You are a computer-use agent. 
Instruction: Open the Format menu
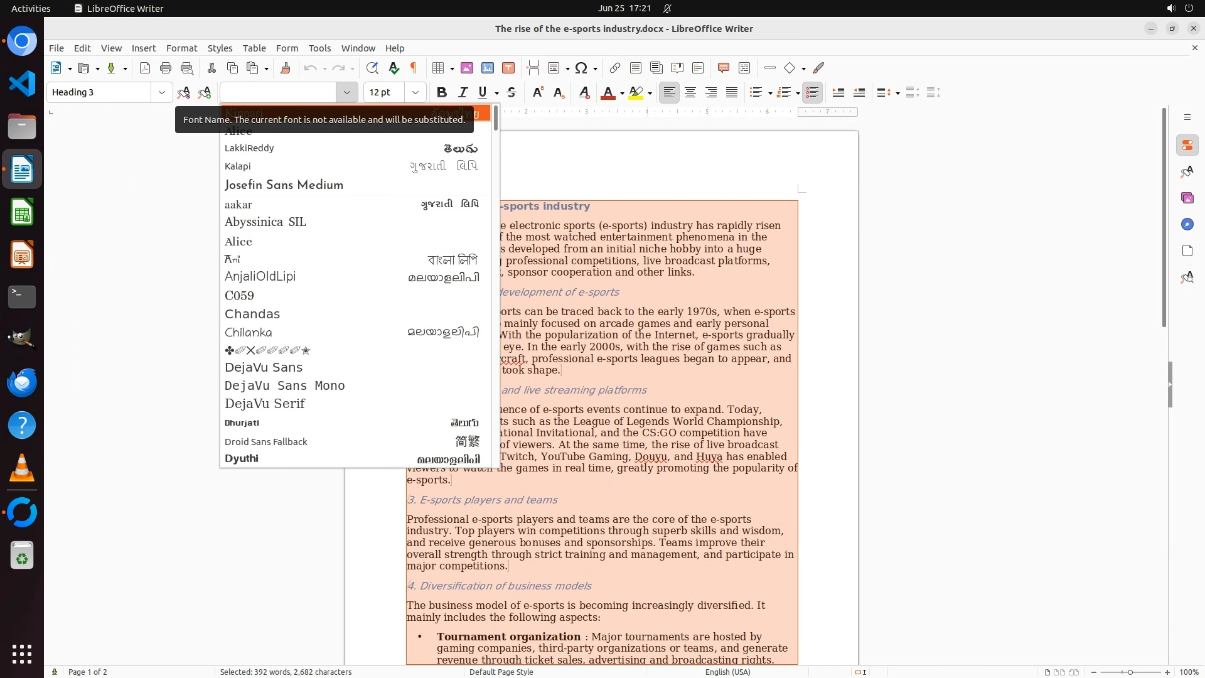point(181,48)
